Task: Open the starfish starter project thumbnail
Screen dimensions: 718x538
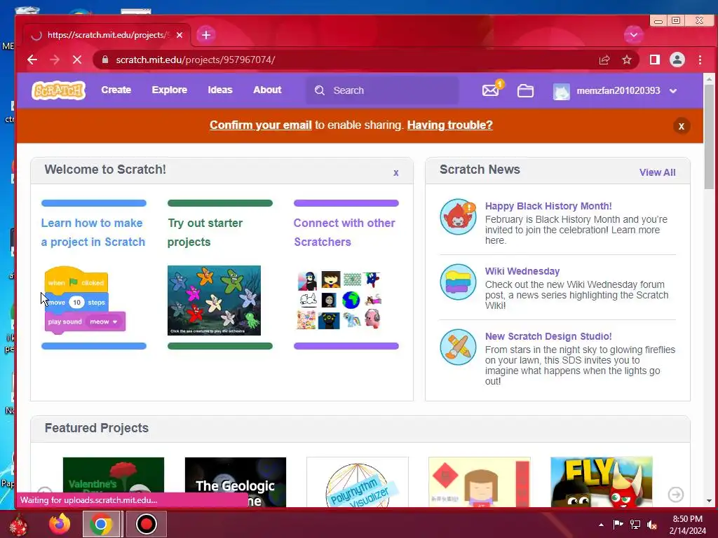Action: click(214, 301)
